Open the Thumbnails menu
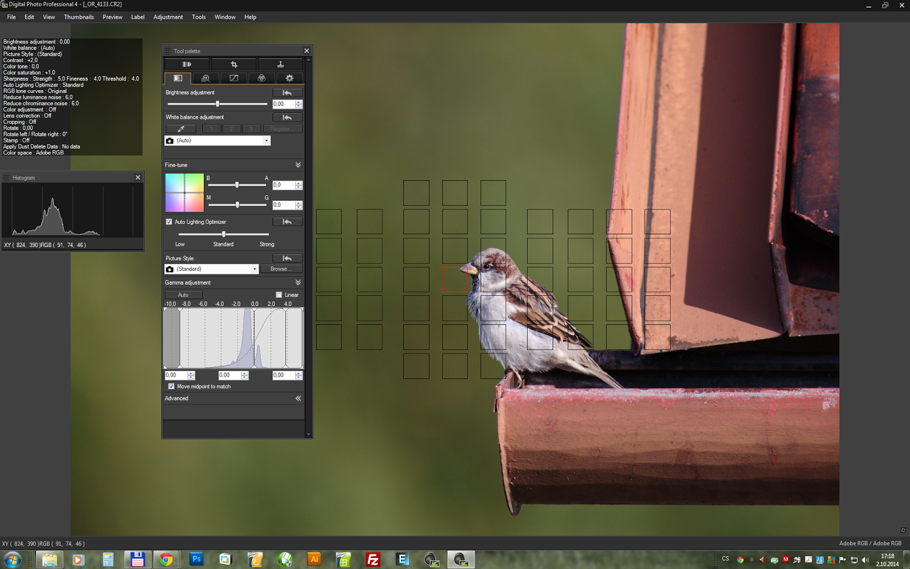 point(78,17)
